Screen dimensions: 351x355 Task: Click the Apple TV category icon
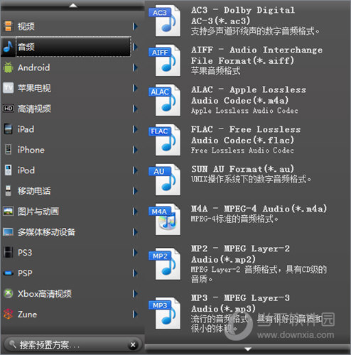point(9,88)
